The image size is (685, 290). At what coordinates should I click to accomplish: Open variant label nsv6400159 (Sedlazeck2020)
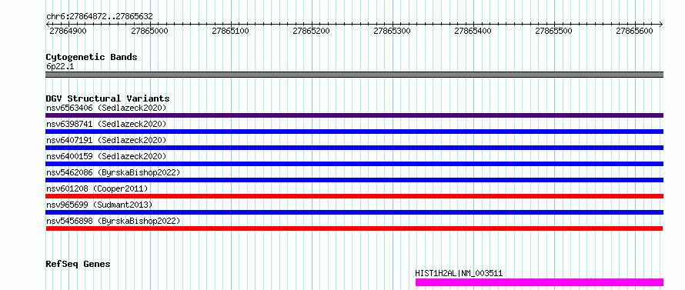[x=106, y=156]
